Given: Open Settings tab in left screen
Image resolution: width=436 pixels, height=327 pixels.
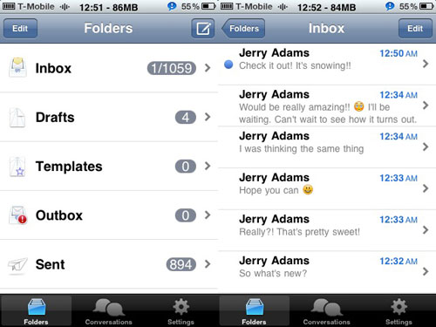Looking at the screenshot, I should (x=181, y=310).
